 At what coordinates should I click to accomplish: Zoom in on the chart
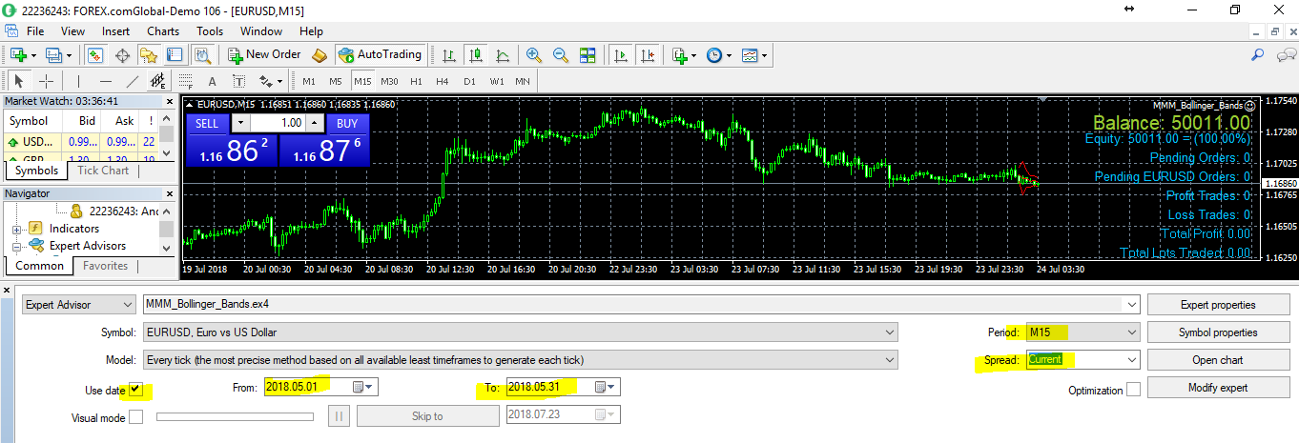534,54
